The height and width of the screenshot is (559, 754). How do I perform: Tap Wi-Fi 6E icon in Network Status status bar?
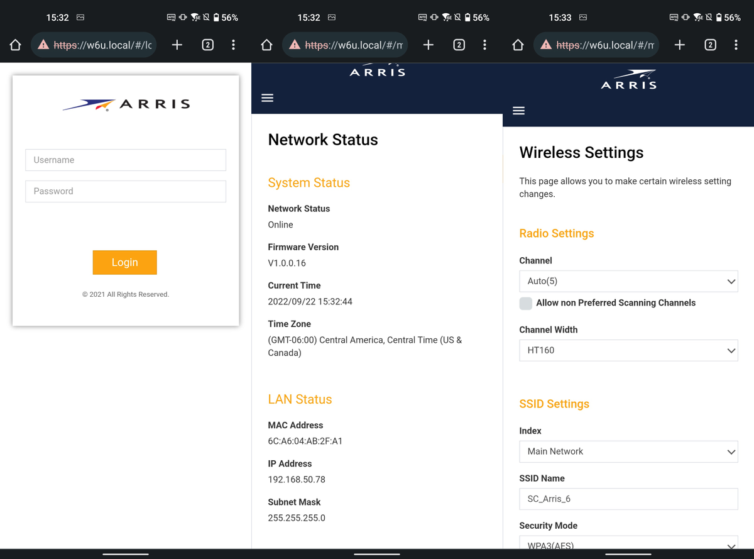(447, 18)
